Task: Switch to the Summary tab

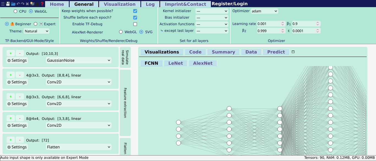Action: (x=224, y=52)
